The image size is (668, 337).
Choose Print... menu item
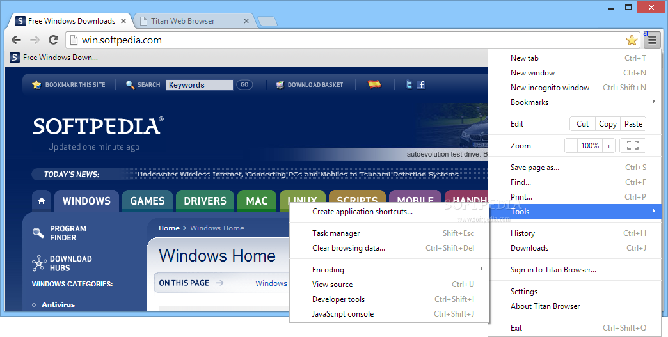pos(575,197)
